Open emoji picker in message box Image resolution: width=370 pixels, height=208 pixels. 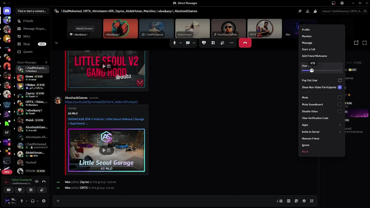(304, 201)
